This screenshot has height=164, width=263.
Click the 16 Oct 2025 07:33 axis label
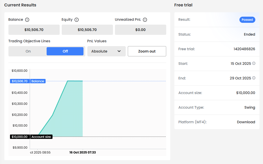pos(82,152)
